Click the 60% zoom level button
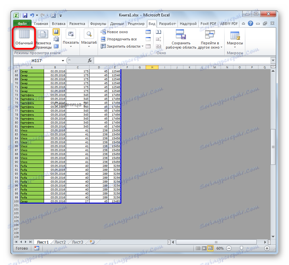 click(x=220, y=248)
